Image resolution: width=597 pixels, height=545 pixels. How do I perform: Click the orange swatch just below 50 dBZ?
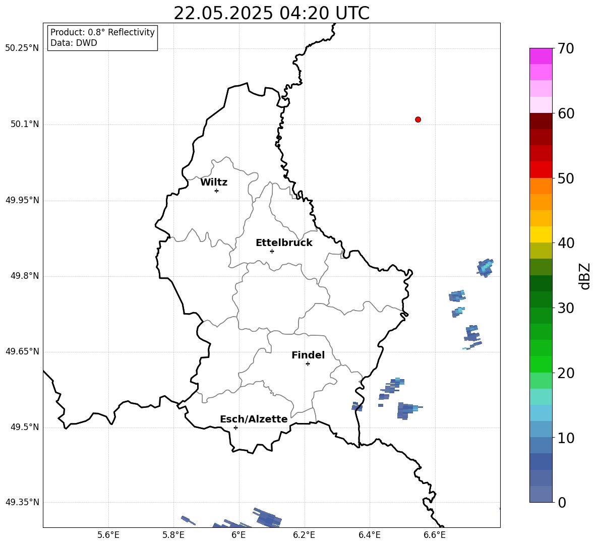point(541,186)
